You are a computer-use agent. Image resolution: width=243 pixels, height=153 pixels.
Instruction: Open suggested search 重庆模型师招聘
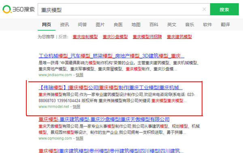(147, 37)
